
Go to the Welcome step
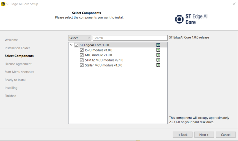tap(11, 40)
